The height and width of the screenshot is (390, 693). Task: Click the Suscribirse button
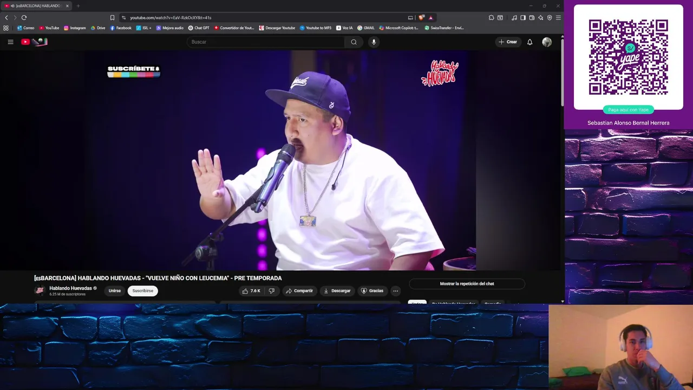click(143, 291)
